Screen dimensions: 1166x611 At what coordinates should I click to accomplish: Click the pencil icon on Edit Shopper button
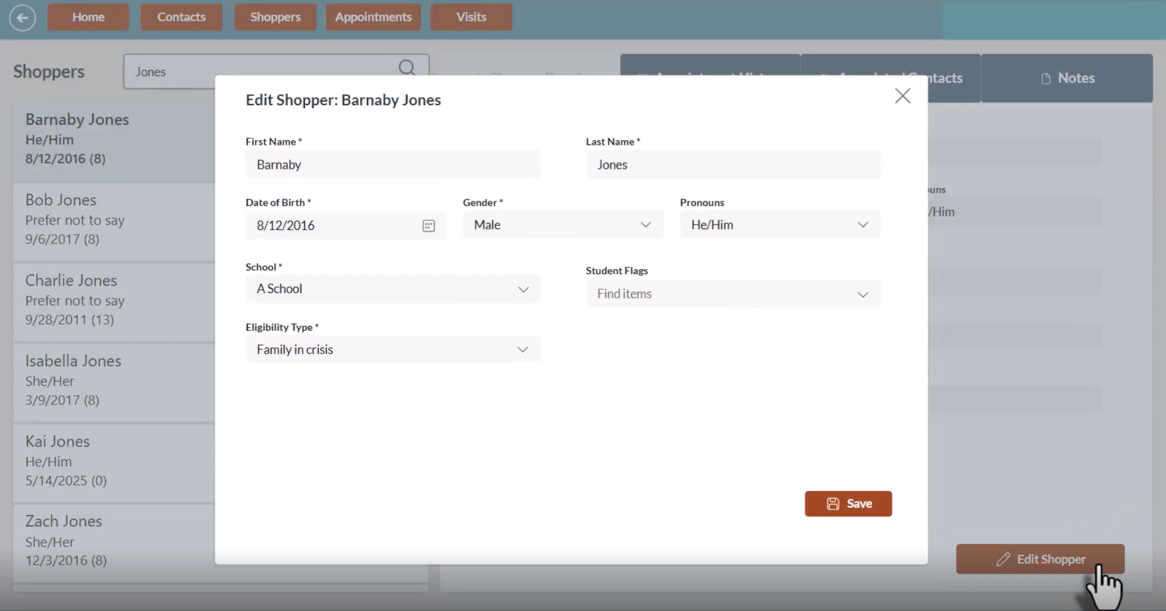point(1004,559)
